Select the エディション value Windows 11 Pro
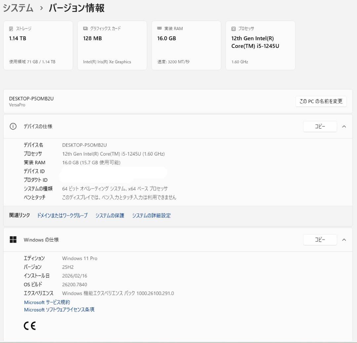The width and height of the screenshot is (357, 343). 80,258
